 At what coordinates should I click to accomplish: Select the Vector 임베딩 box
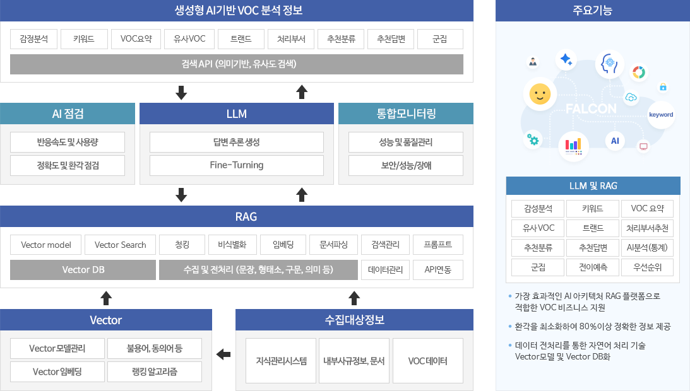click(x=57, y=371)
